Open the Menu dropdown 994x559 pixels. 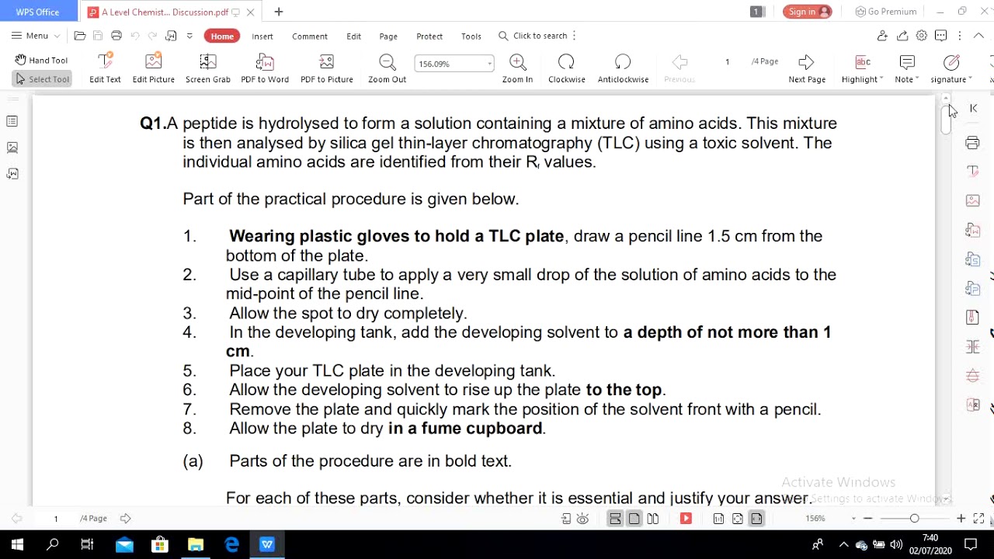pos(36,36)
